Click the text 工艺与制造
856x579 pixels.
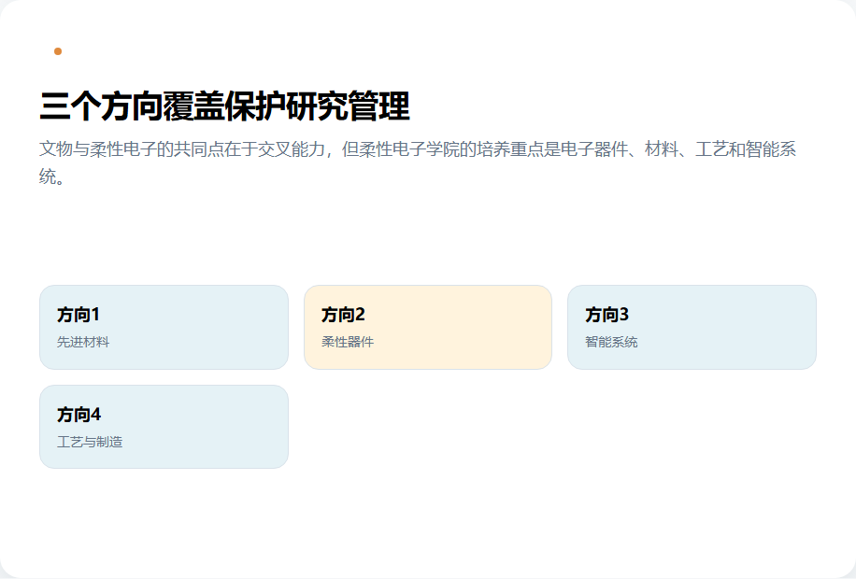point(90,442)
